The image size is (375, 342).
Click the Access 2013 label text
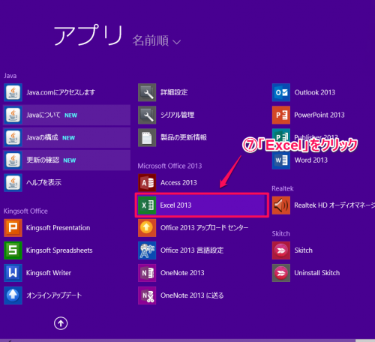click(178, 183)
